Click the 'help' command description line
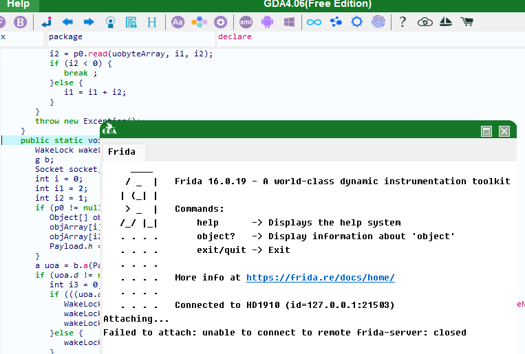The height and width of the screenshot is (354, 525). [299, 223]
